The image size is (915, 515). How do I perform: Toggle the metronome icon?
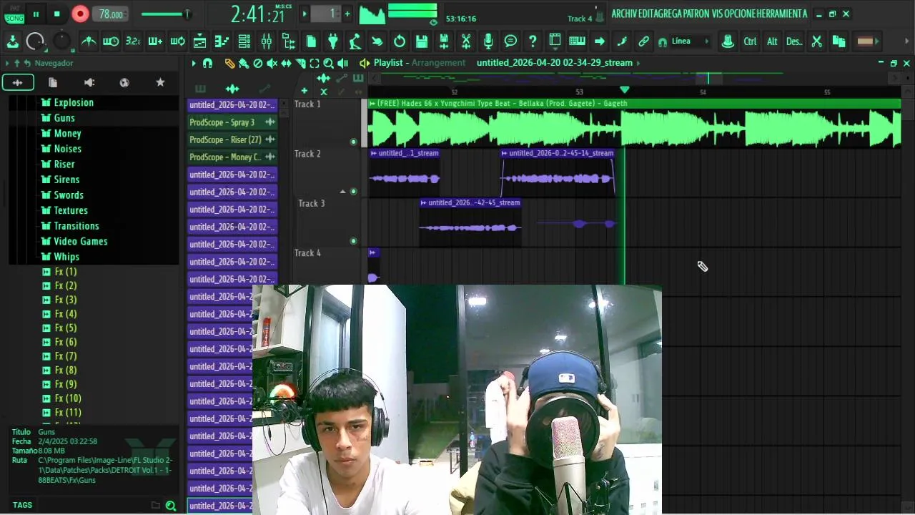click(89, 41)
